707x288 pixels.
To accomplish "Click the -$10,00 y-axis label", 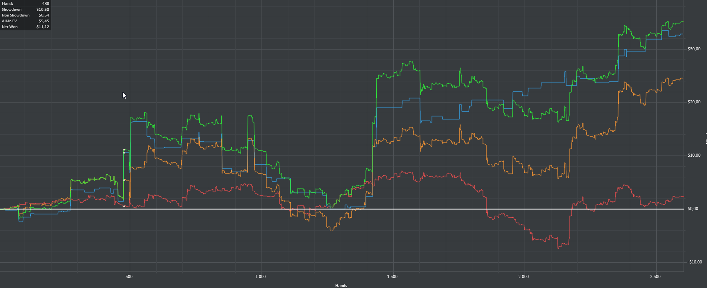I will (x=695, y=262).
